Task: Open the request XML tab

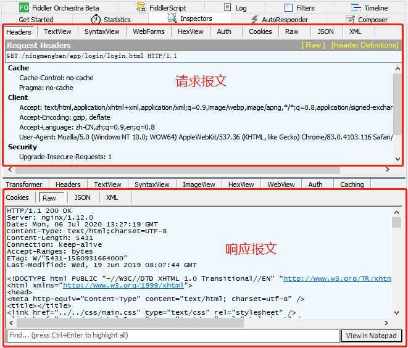Action: [x=355, y=31]
